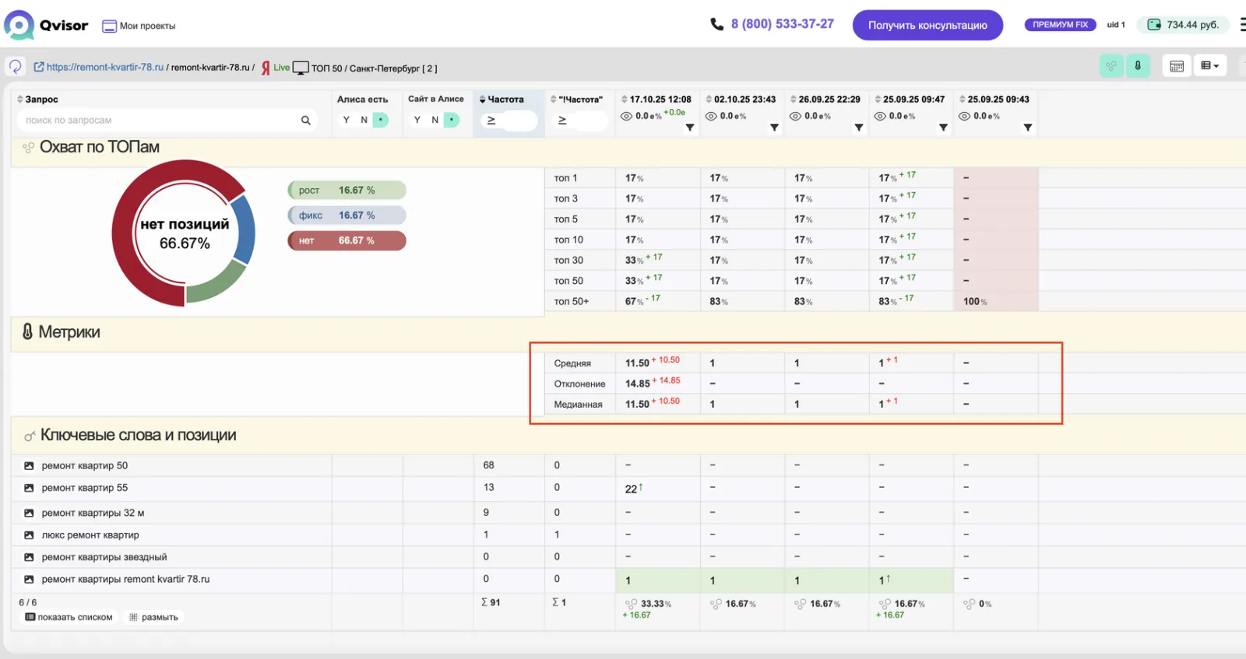The width and height of the screenshot is (1246, 659).
Task: Toggle the TOP coverage bubbles icon button
Action: [1111, 66]
